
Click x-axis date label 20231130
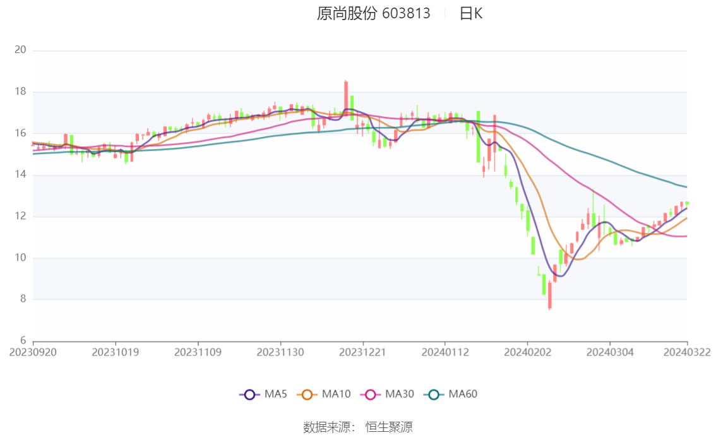coord(280,352)
